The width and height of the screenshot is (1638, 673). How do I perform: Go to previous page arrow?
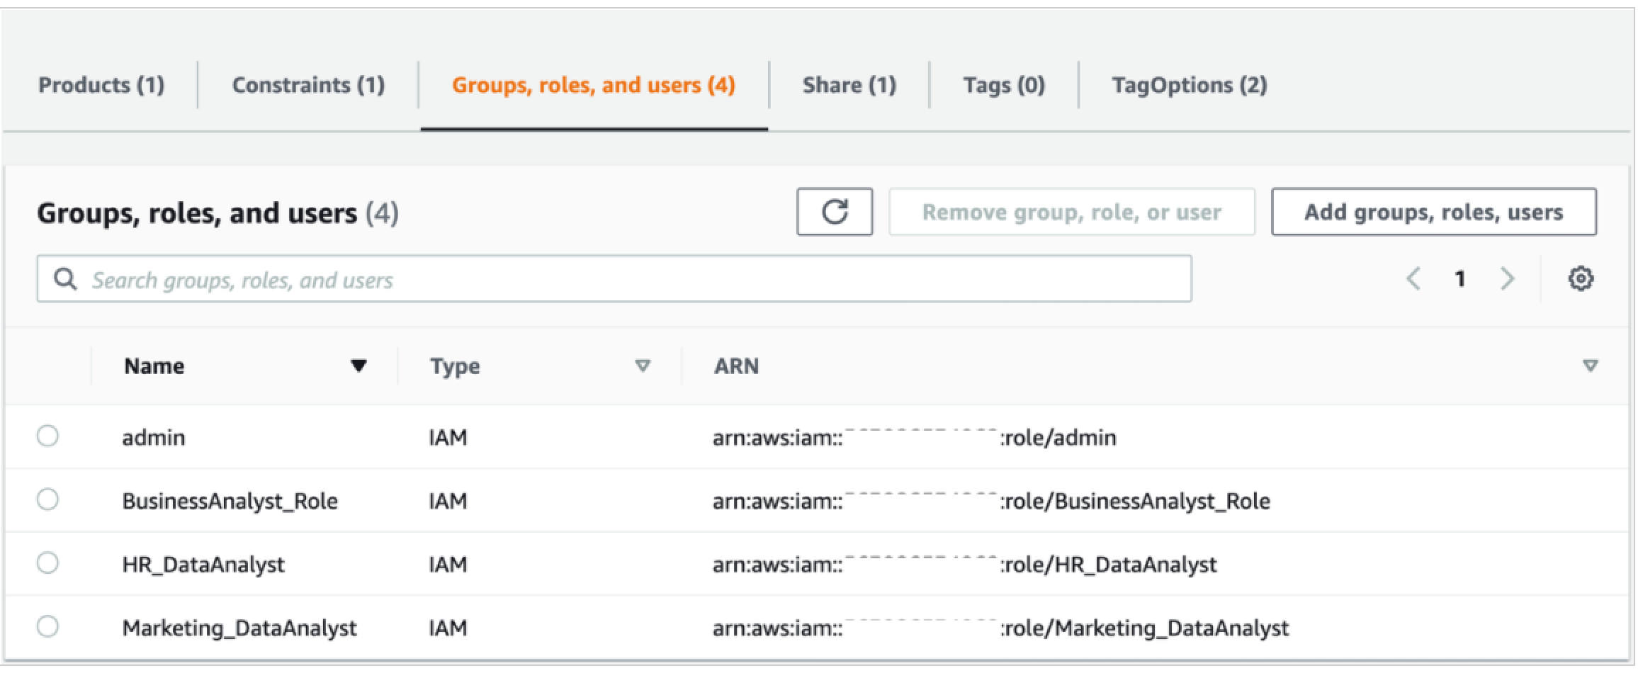coord(1413,279)
